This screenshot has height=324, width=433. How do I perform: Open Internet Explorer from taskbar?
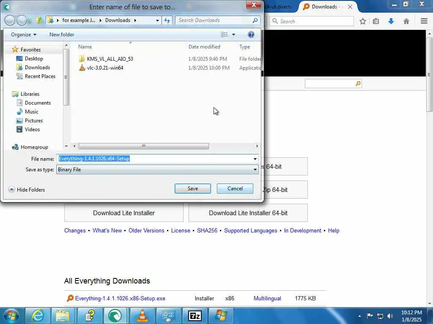pos(37,316)
